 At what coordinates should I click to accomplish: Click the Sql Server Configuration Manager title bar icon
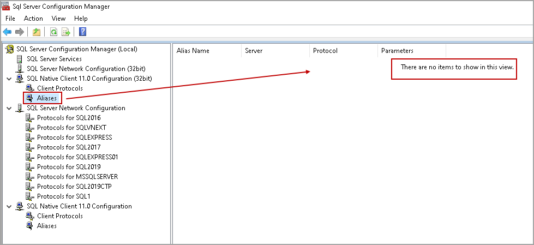pos(5,6)
